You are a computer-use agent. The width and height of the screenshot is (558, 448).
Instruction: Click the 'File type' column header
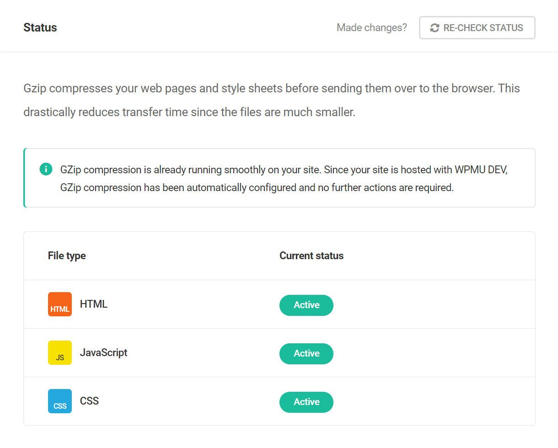coord(67,256)
